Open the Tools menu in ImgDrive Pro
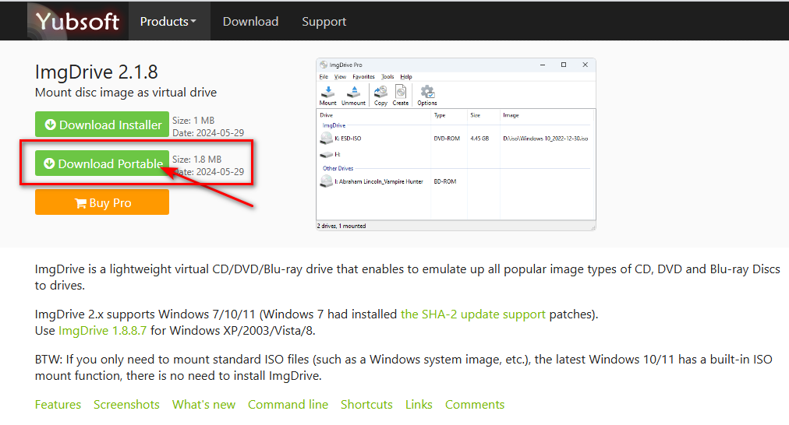The image size is (789, 425). [387, 77]
